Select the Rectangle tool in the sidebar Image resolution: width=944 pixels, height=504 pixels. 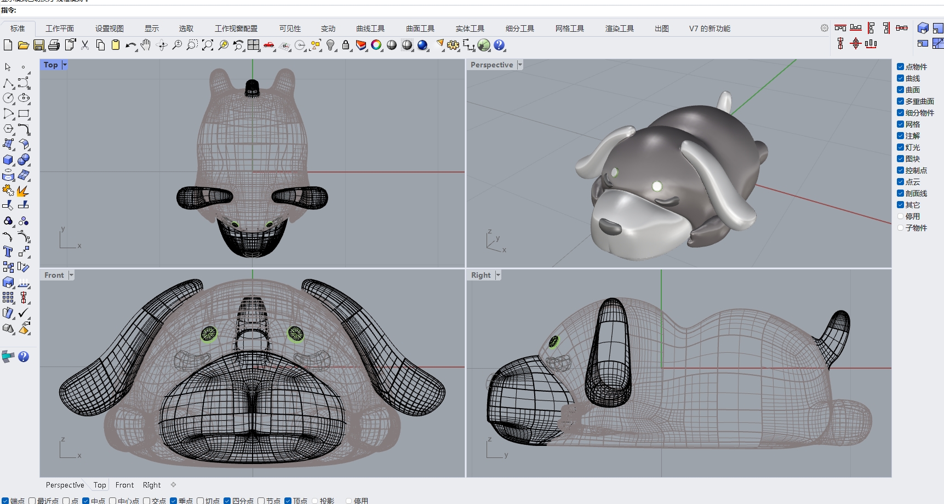24,113
